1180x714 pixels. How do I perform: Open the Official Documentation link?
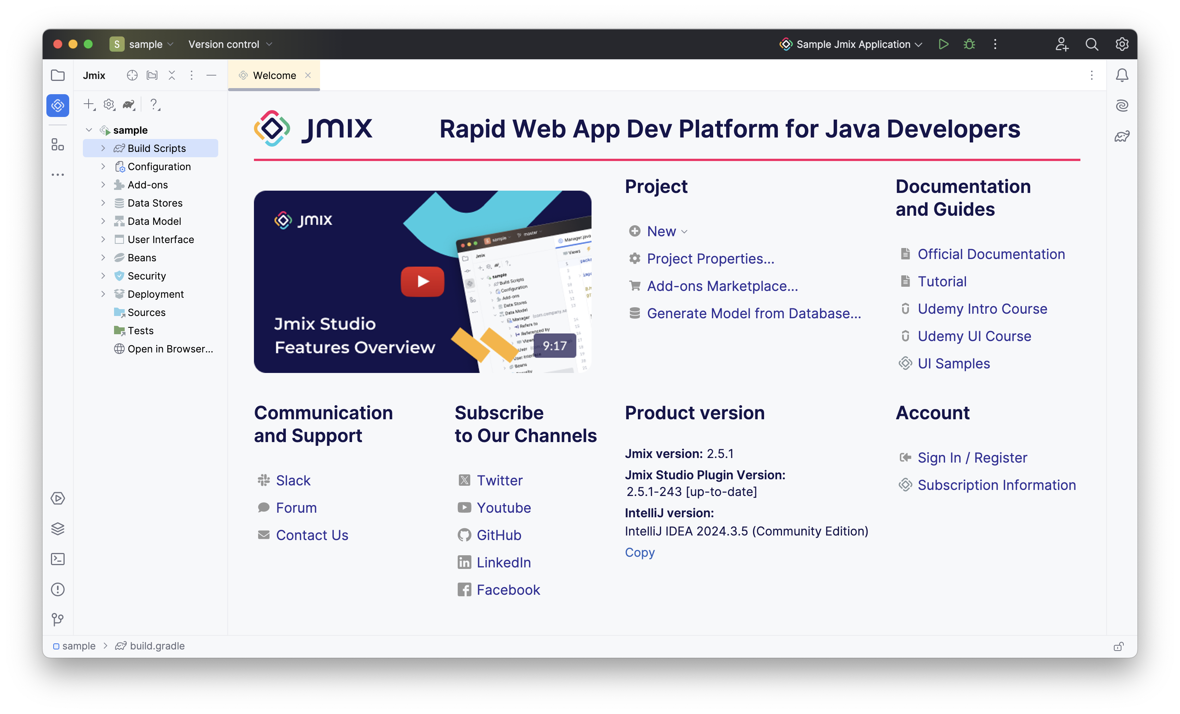tap(990, 254)
